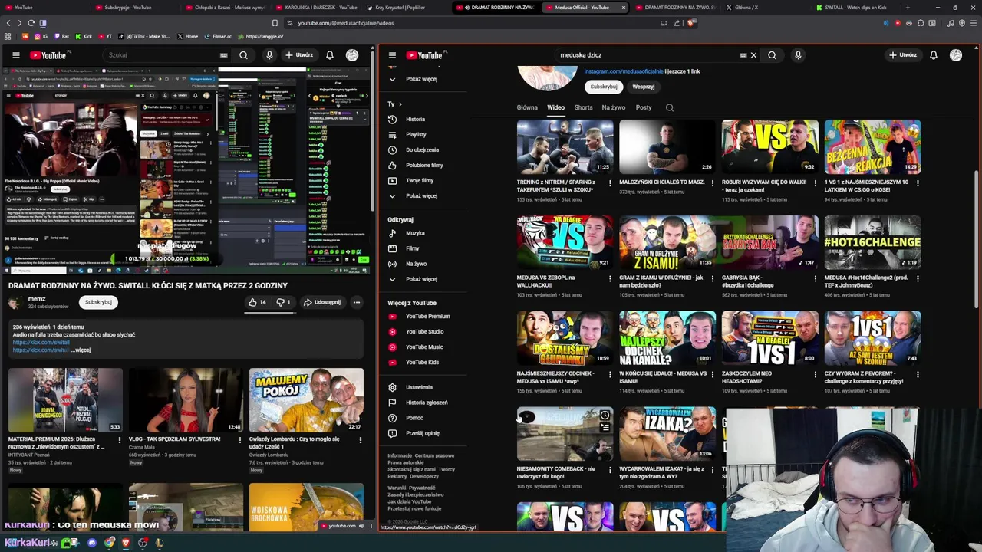The image size is (982, 552).
Task: Close the 'Medusa Official - YouTube' tab
Action: (x=623, y=8)
